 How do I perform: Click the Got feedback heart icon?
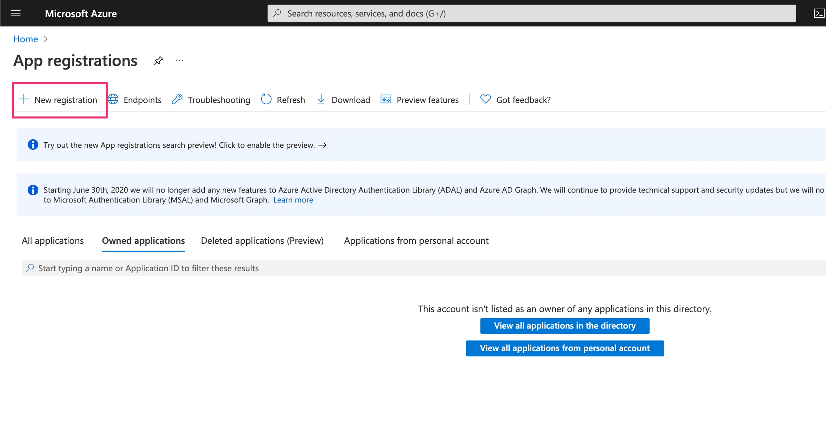click(x=485, y=99)
